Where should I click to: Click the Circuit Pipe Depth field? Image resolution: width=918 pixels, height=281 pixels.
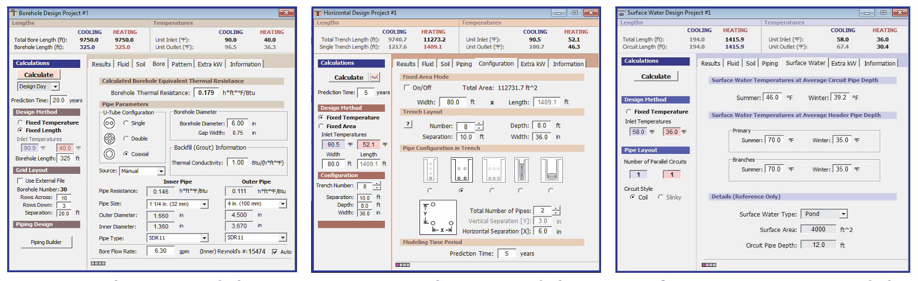tap(817, 245)
